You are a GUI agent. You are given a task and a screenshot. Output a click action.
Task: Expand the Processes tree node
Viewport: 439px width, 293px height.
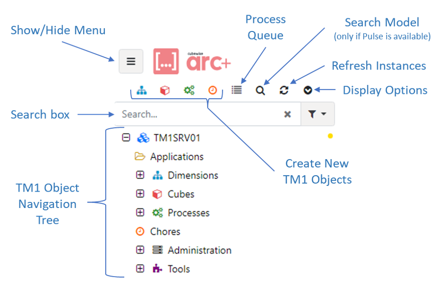[x=140, y=213]
